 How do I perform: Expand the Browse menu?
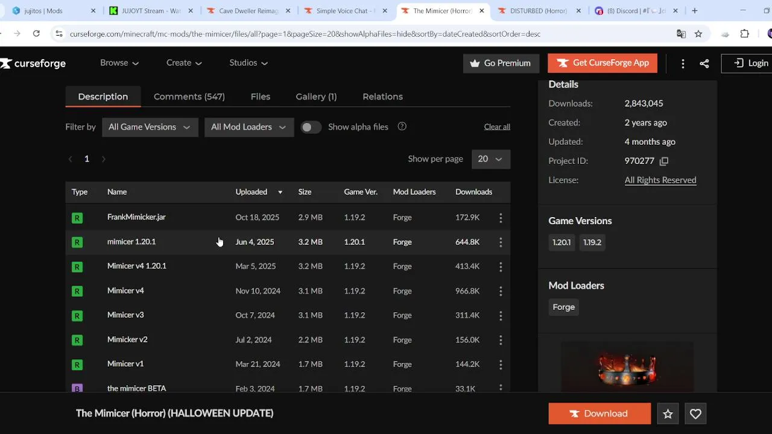(119, 63)
